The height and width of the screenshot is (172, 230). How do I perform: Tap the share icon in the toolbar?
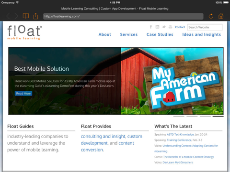click(x=35, y=16)
